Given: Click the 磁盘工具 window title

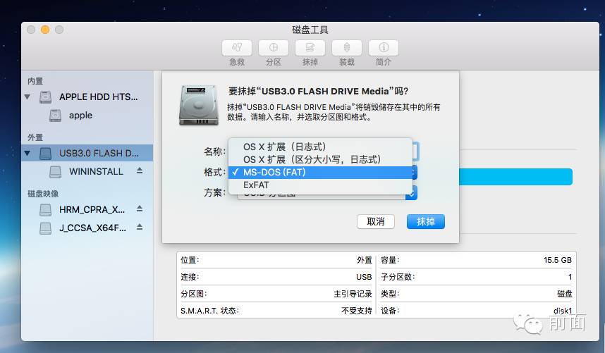Looking at the screenshot, I should pos(310,30).
